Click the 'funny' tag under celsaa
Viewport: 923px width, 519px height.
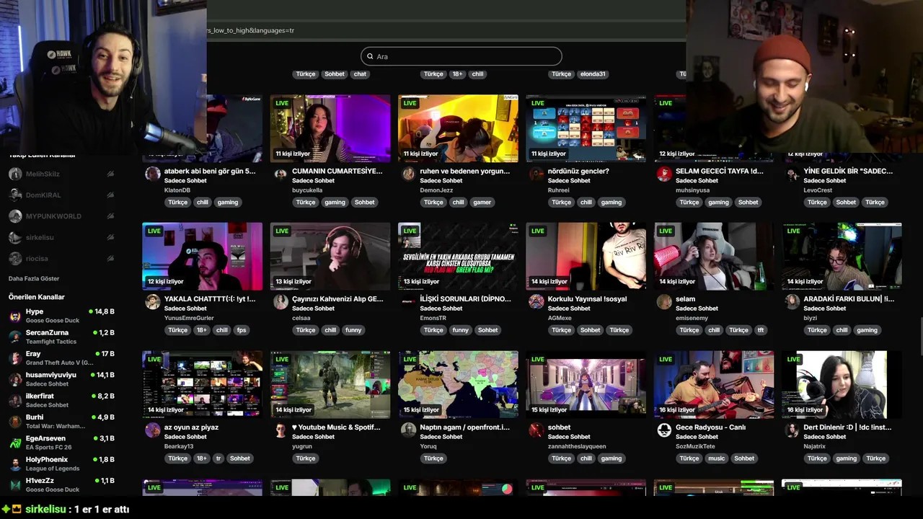point(353,330)
